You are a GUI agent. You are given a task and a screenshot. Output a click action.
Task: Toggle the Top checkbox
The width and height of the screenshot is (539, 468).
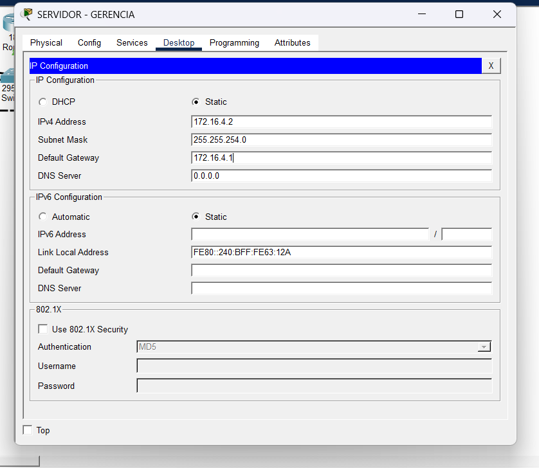tap(28, 430)
